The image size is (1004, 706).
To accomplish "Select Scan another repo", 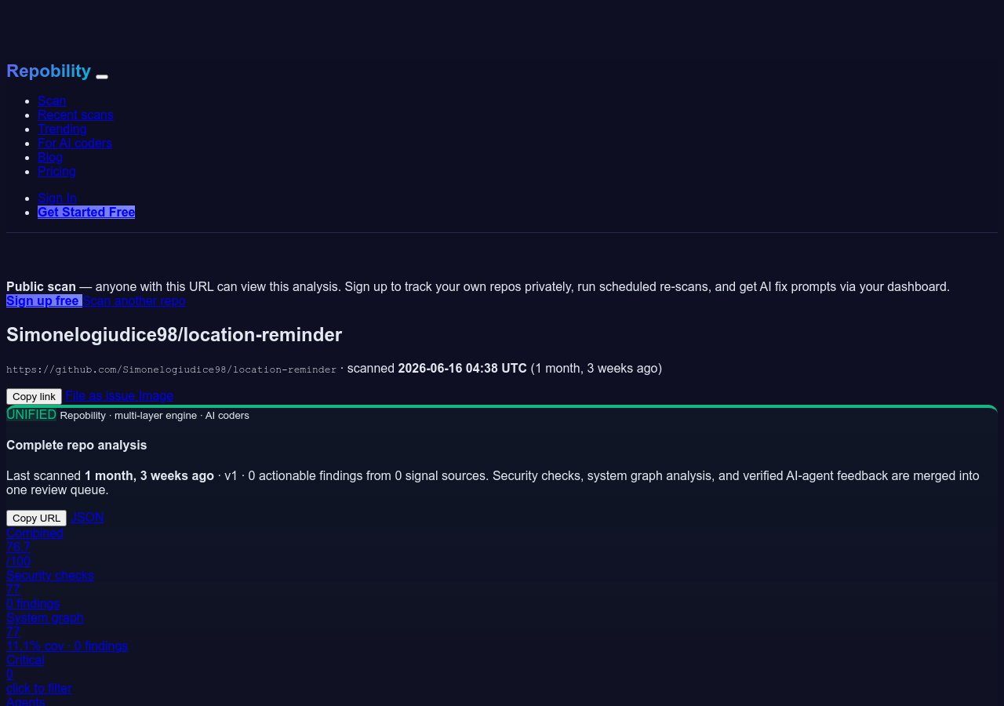I will (x=134, y=300).
